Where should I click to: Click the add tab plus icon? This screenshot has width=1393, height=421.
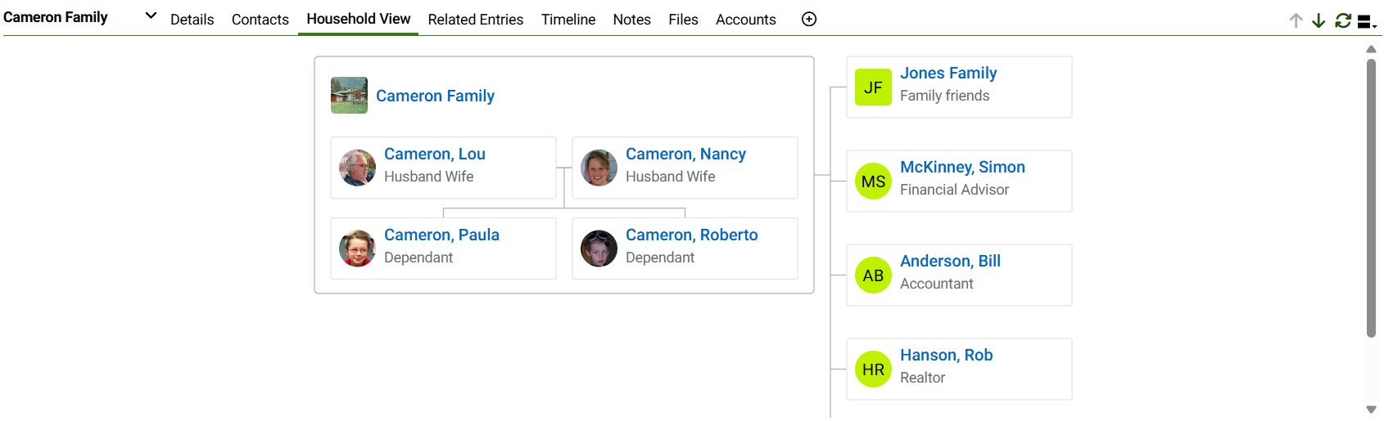[809, 19]
